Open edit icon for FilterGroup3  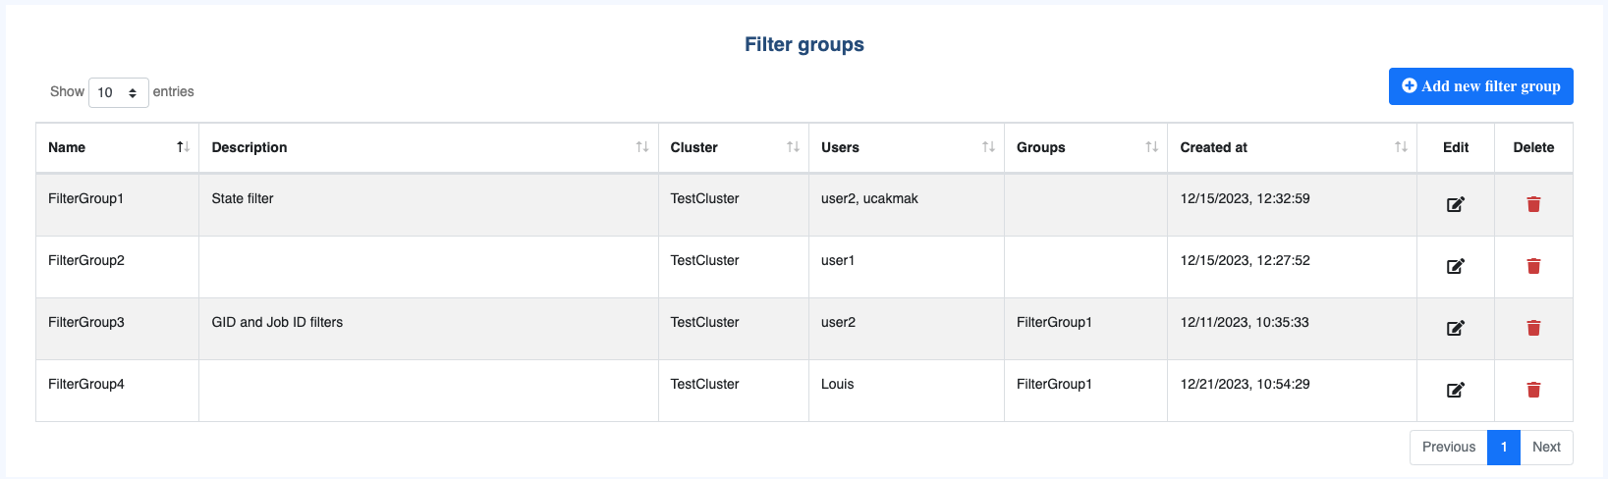click(x=1455, y=328)
